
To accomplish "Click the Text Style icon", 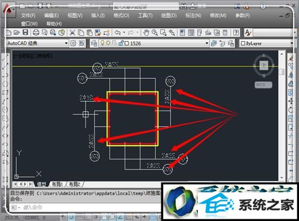I will [x=248, y=32].
